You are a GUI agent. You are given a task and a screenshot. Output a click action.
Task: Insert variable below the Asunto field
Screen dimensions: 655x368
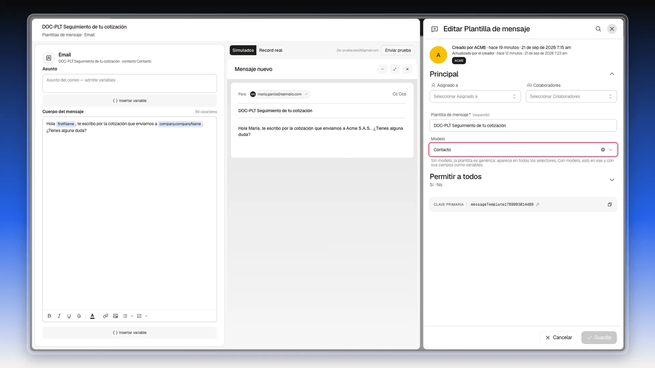click(x=130, y=101)
